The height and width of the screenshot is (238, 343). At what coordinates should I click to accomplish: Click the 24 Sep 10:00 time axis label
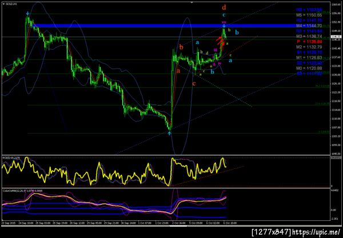pos(26,223)
